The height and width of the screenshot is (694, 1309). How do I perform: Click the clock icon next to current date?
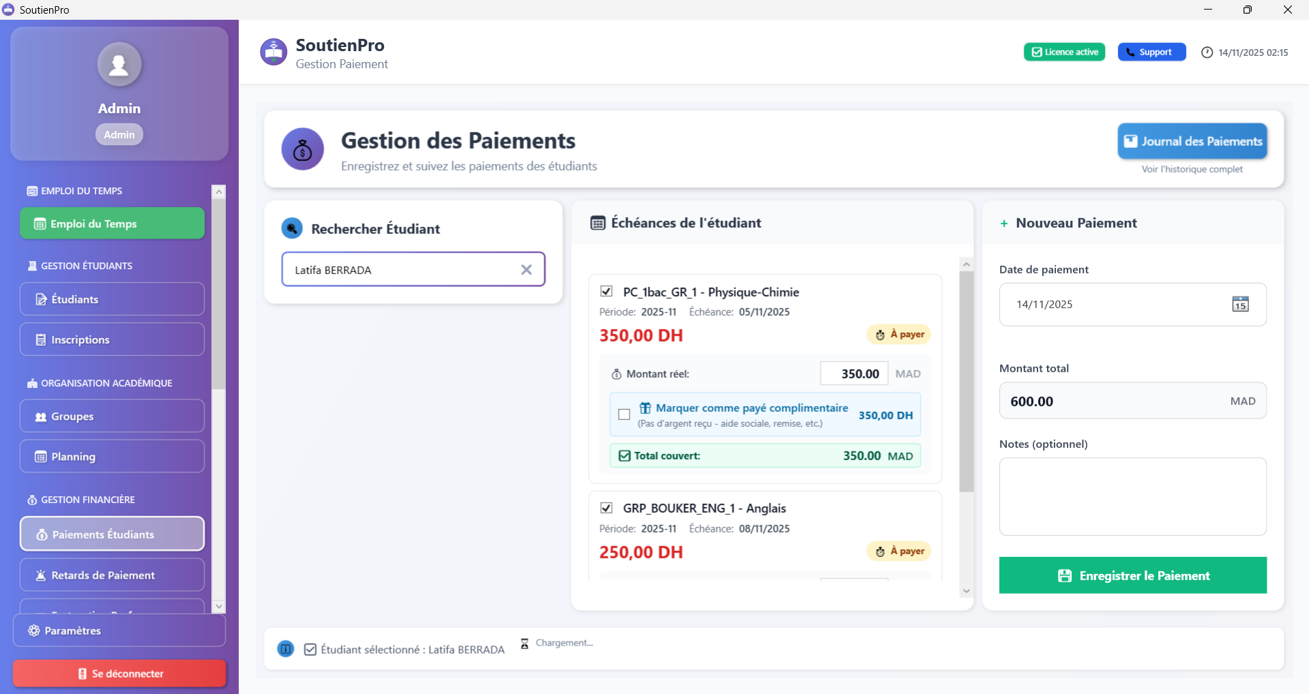click(1207, 52)
